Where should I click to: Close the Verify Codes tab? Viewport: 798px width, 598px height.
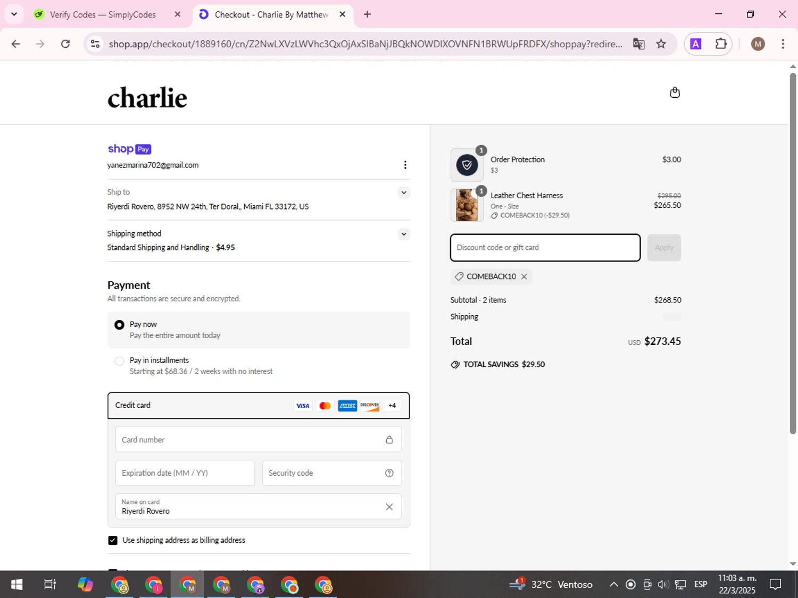click(178, 14)
